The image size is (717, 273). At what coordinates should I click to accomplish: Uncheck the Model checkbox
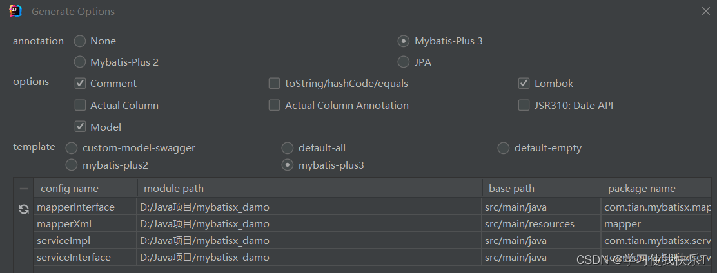[80, 127]
